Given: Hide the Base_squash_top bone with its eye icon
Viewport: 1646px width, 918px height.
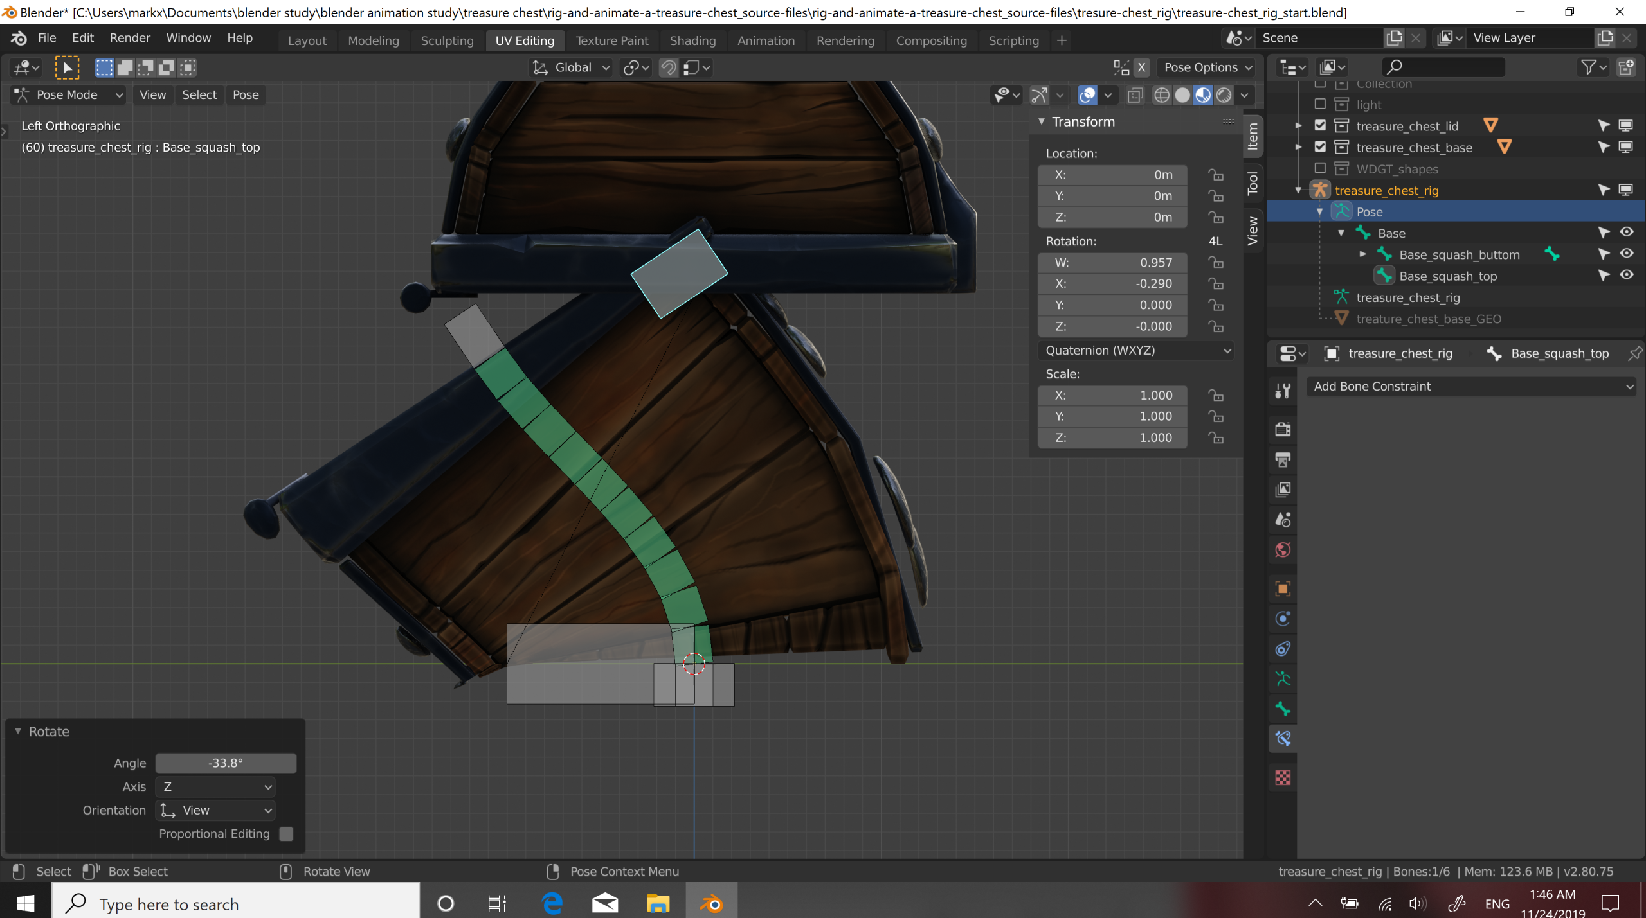Looking at the screenshot, I should point(1627,275).
